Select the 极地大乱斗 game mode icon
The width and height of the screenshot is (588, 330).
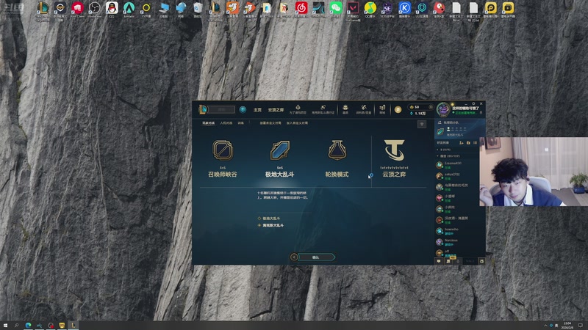pyautogui.click(x=280, y=150)
